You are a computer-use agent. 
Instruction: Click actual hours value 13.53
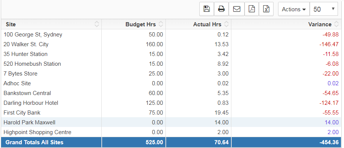222,44
